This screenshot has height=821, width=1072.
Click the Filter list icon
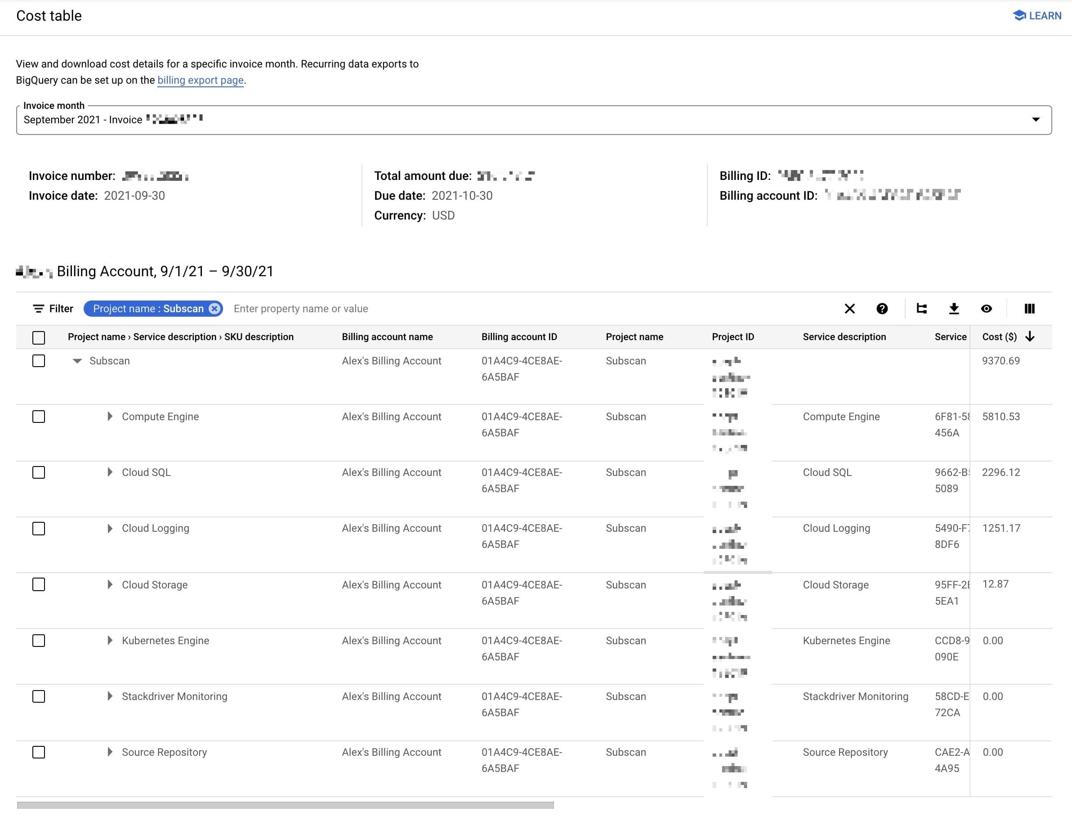[38, 309]
